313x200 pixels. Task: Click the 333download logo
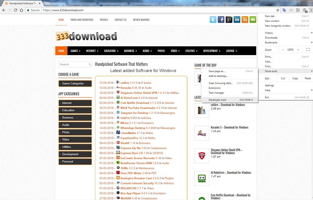click(x=86, y=36)
